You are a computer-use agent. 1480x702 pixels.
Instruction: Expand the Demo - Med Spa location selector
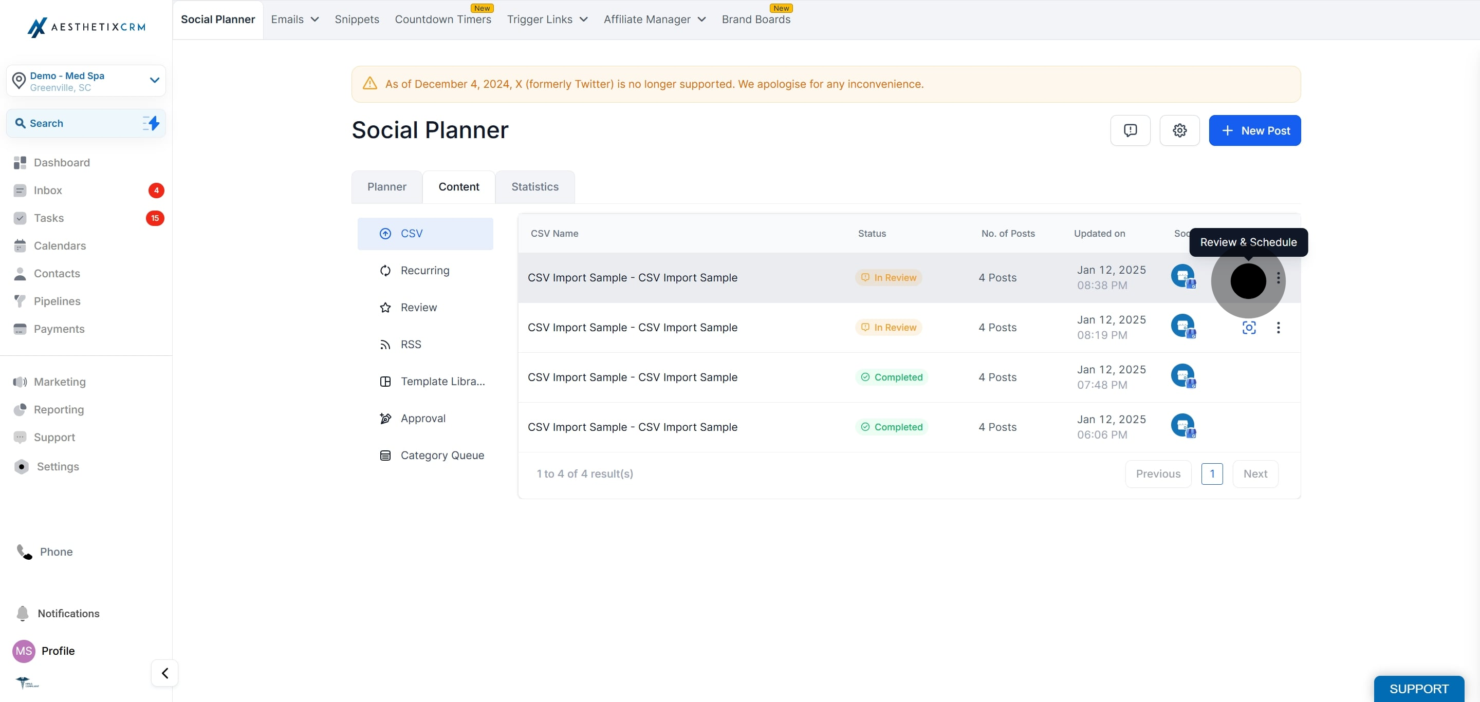click(x=86, y=80)
